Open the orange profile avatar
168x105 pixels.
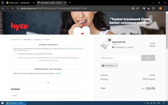pos(160,8)
